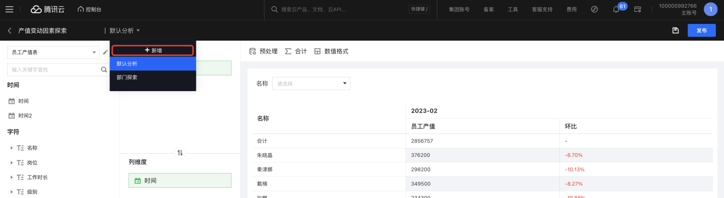Viewport: 724px width, 198px height.
Task: Expand the 级别 field arrow
Action: pyautogui.click(x=12, y=192)
